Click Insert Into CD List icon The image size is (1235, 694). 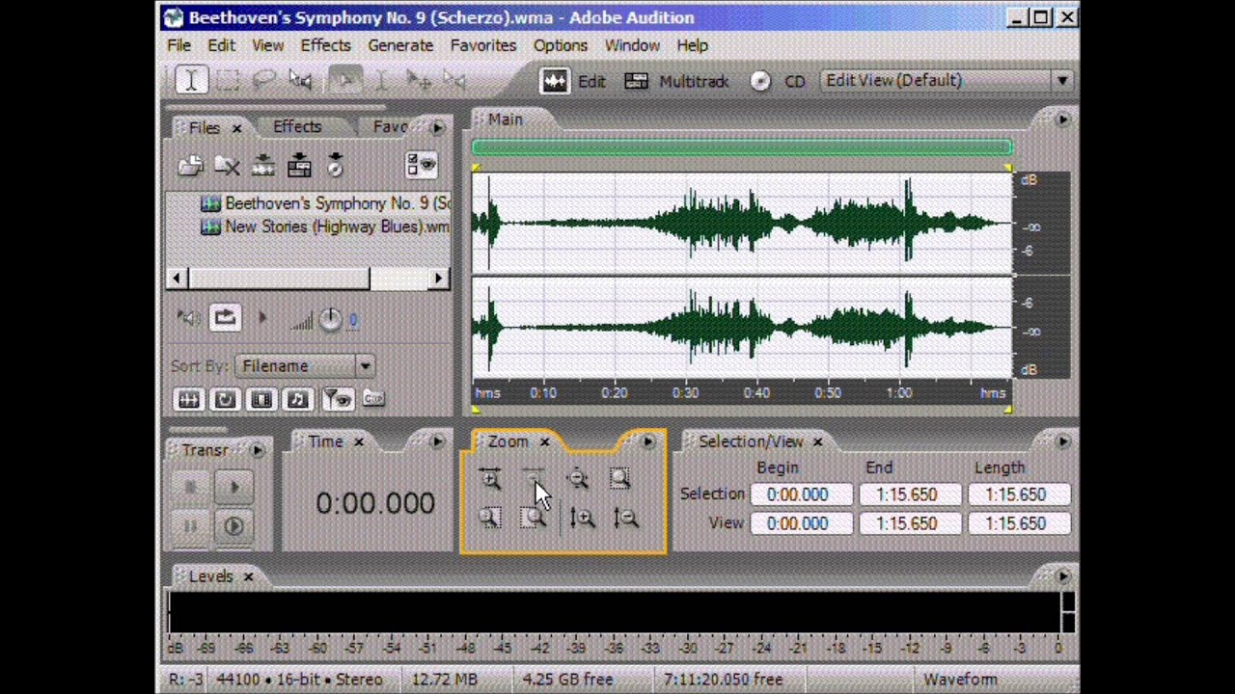coord(335,166)
